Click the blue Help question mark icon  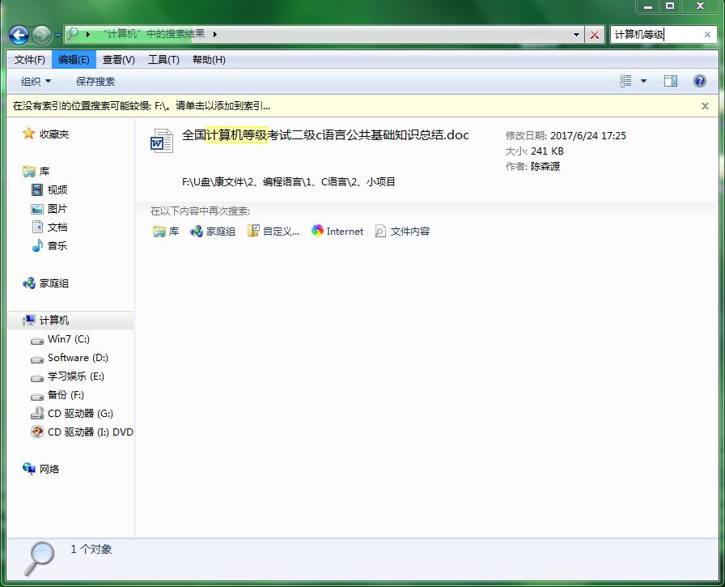(699, 81)
